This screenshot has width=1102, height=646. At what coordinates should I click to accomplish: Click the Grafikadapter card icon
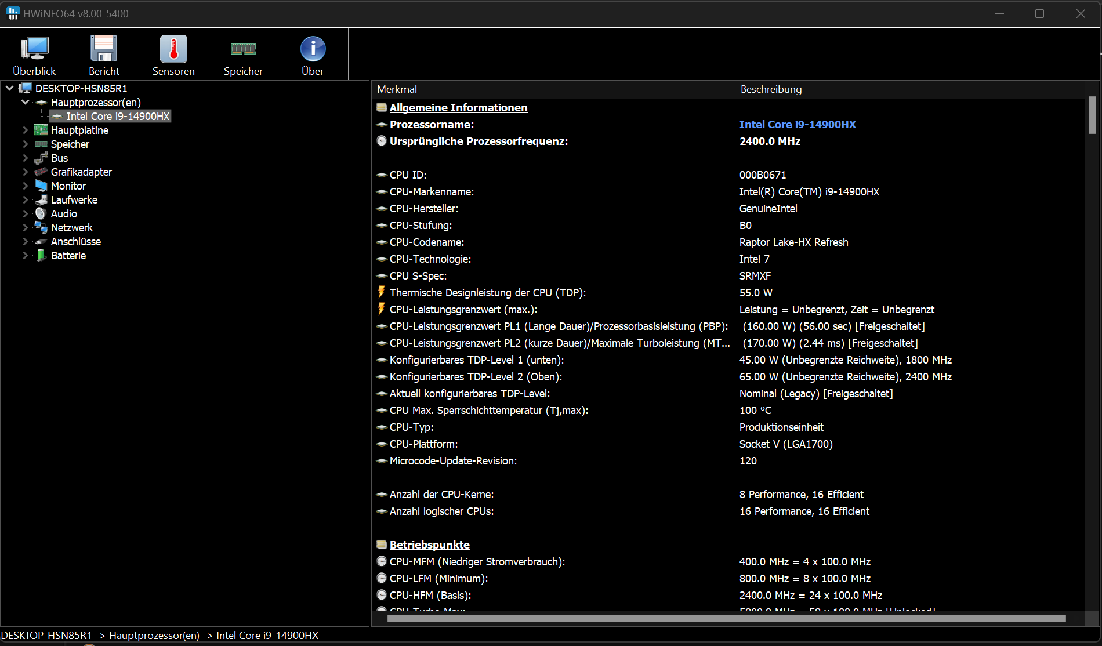pyautogui.click(x=41, y=172)
